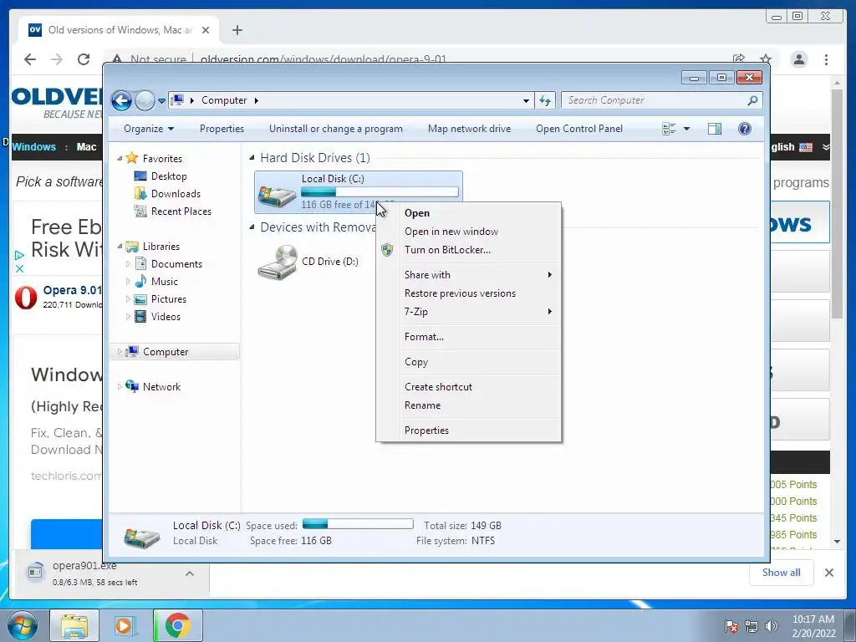Viewport: 856px width, 642px height.
Task: Expand the Pictures library node
Action: coord(128,299)
